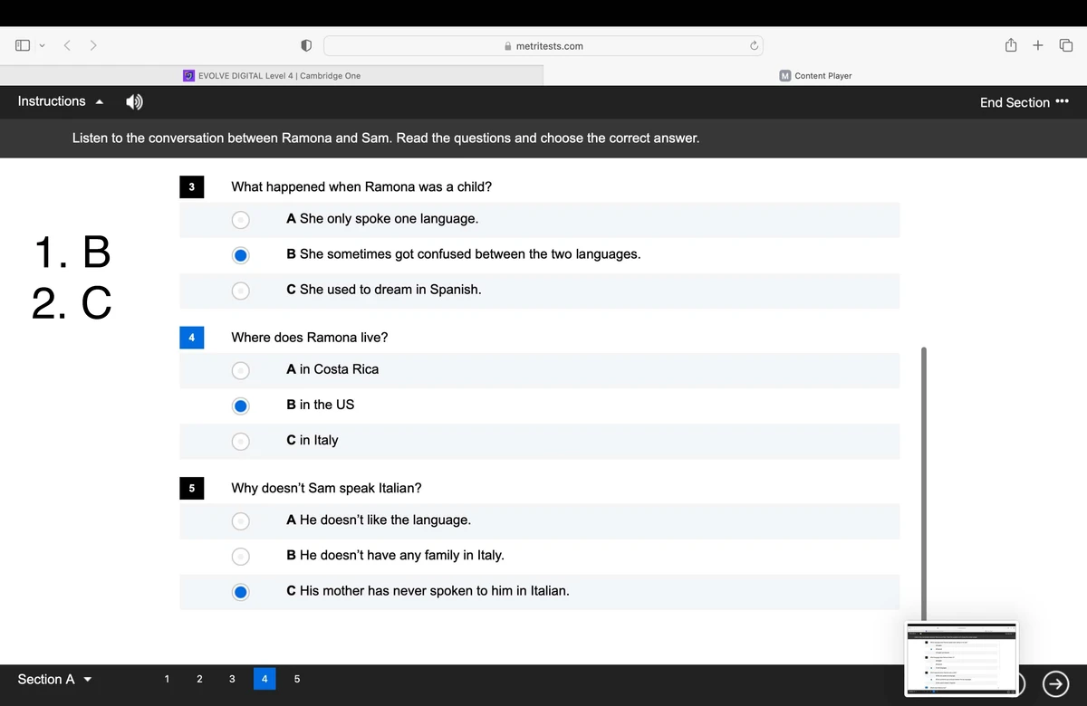Go back with the browser arrow

(x=67, y=45)
